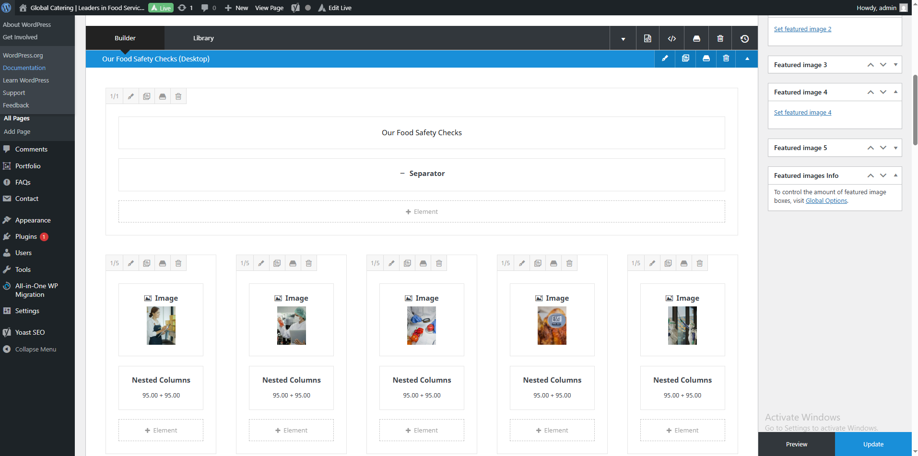Edit the 1/1 column with pencil icon
Image resolution: width=918 pixels, height=456 pixels.
(130, 96)
